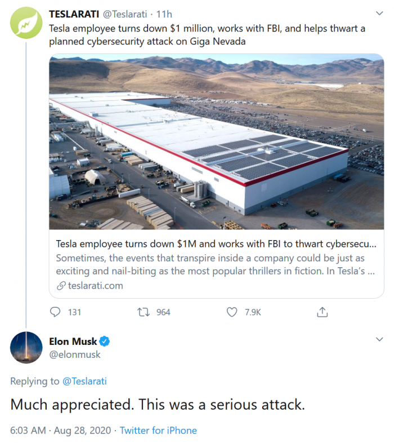Click the retweet arrows icon

[x=144, y=312]
